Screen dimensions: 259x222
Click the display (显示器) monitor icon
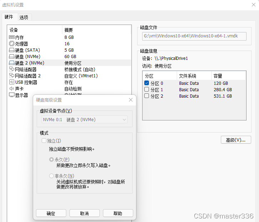[11, 95]
